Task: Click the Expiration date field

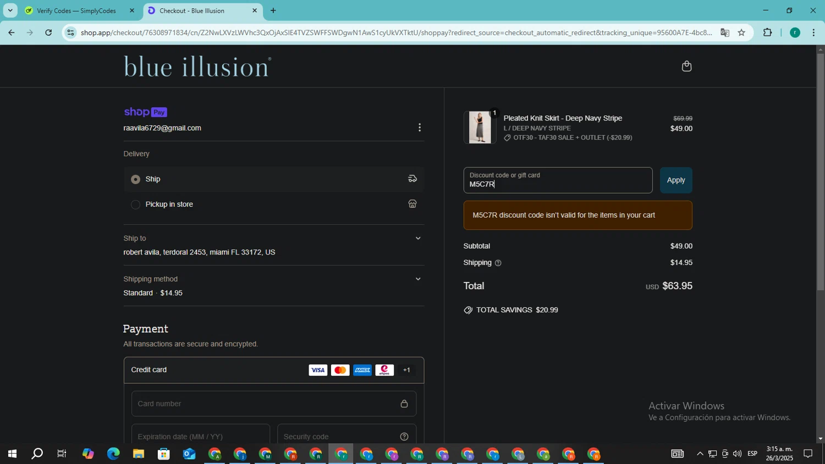Action: pos(201,436)
